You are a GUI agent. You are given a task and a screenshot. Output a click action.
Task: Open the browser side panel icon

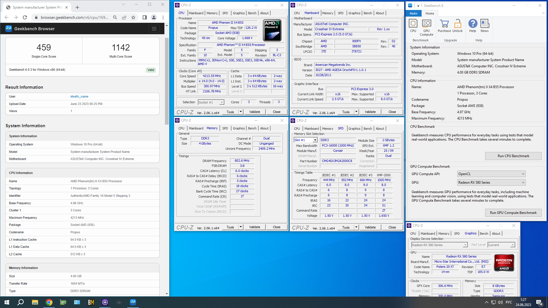pyautogui.click(x=145, y=17)
